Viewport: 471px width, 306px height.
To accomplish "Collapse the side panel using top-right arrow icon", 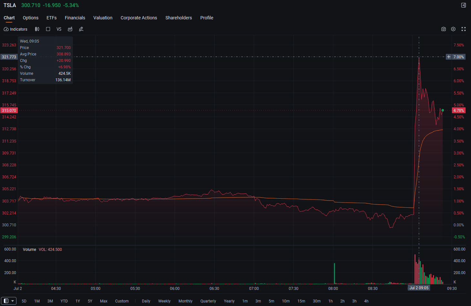I will (464, 5).
